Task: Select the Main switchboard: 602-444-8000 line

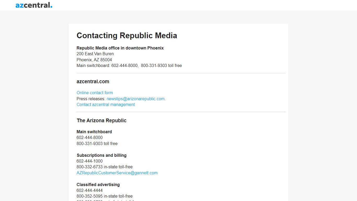Action: click(129, 65)
